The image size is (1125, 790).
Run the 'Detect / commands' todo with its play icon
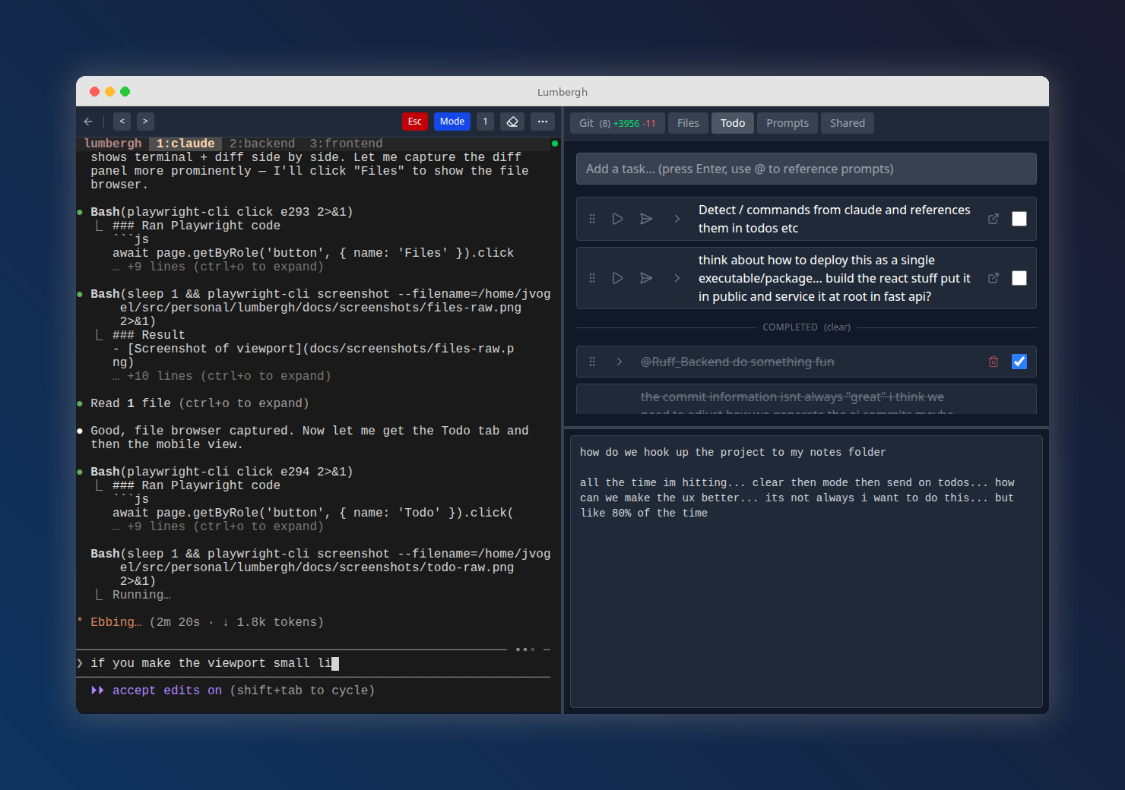[x=617, y=219]
